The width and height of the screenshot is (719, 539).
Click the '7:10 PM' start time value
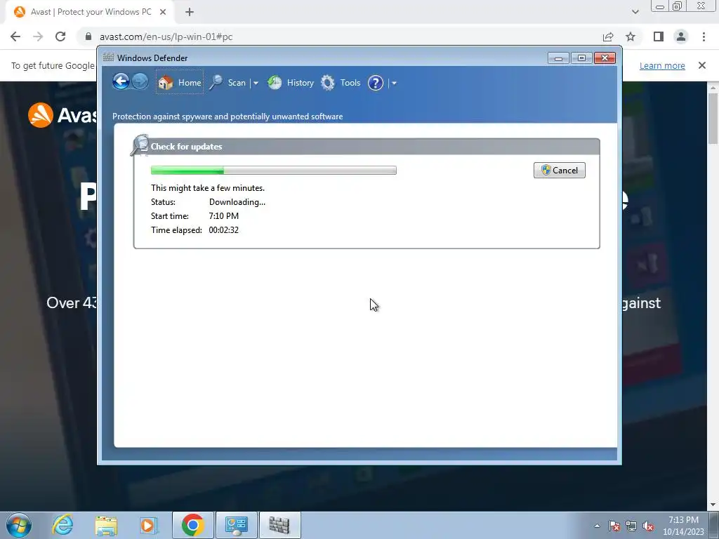[224, 216]
